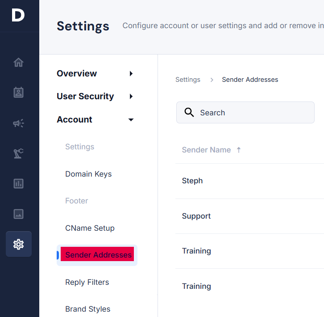The height and width of the screenshot is (317, 324).
Task: Click the magnifier icon in Search box
Action: (189, 112)
